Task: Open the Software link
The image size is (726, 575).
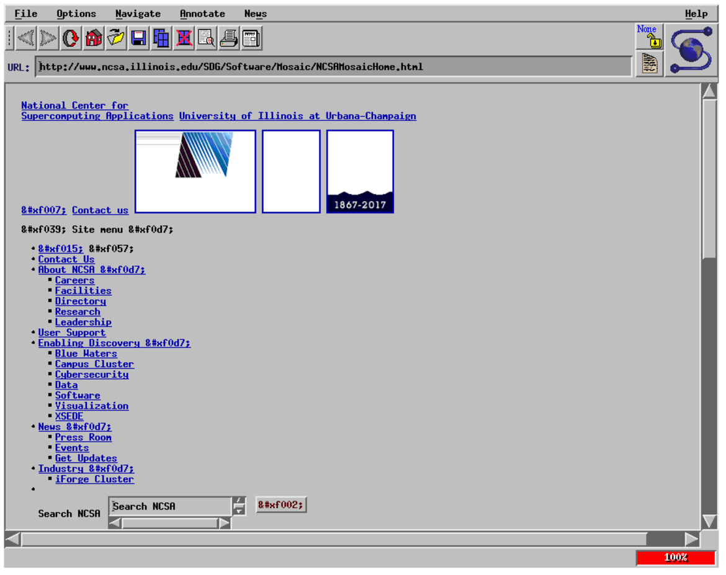Action: coord(78,396)
